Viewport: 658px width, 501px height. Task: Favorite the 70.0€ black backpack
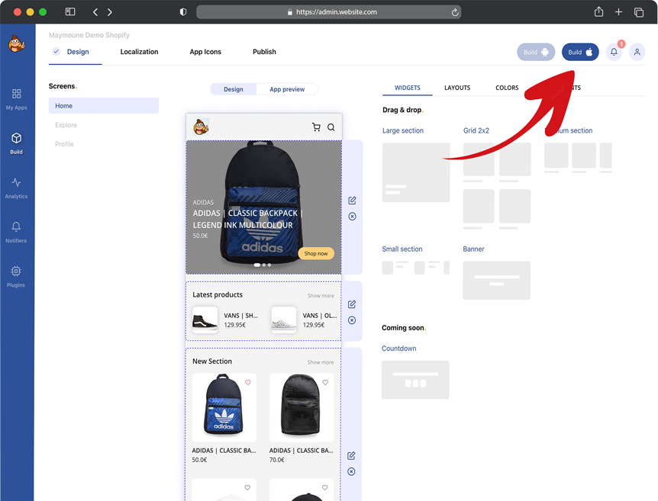325,382
